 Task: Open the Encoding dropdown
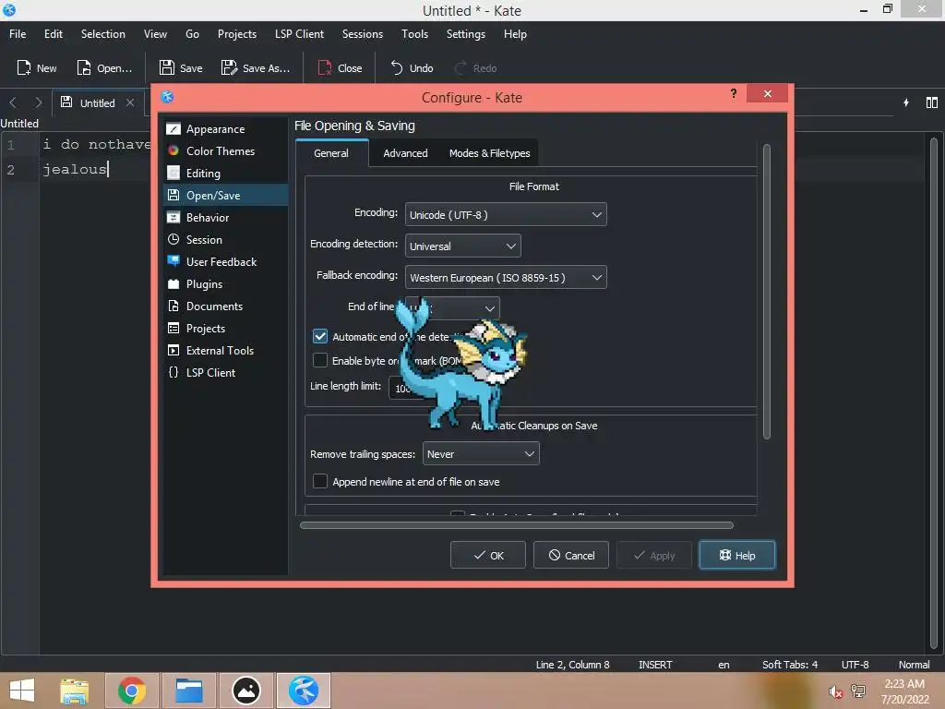506,214
